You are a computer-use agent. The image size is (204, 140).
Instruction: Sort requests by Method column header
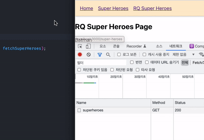click(162, 103)
